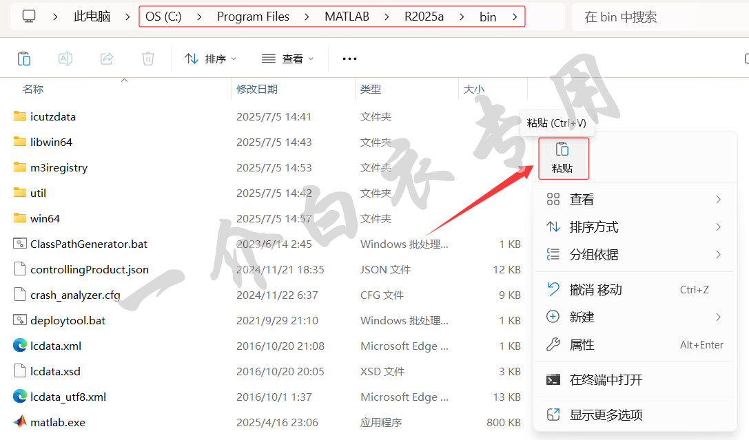749x440 pixels.
Task: Sort by the 大小 column header
Action: (x=474, y=90)
